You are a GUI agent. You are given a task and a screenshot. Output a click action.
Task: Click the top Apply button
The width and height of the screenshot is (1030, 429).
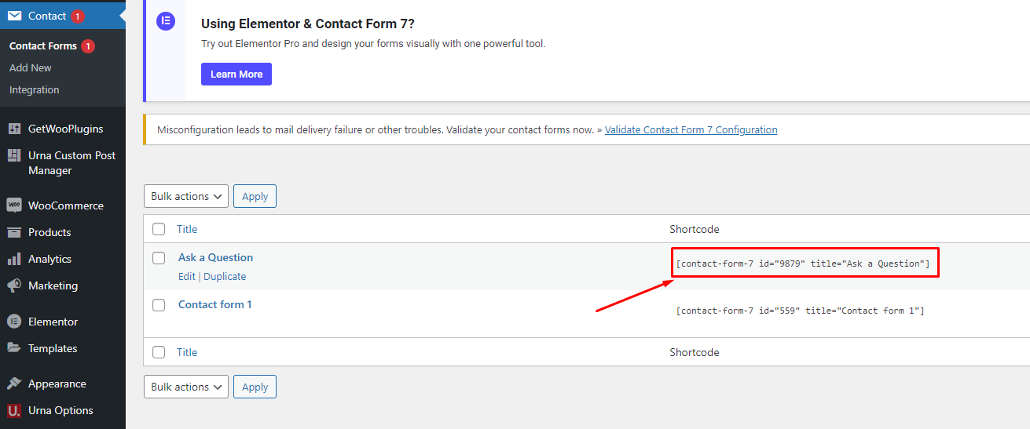tap(255, 196)
